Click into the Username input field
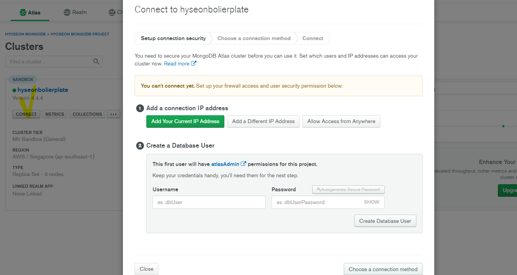517x275 pixels. pos(209,202)
